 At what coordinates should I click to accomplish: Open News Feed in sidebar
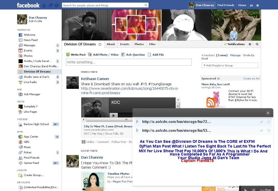pos(30,40)
